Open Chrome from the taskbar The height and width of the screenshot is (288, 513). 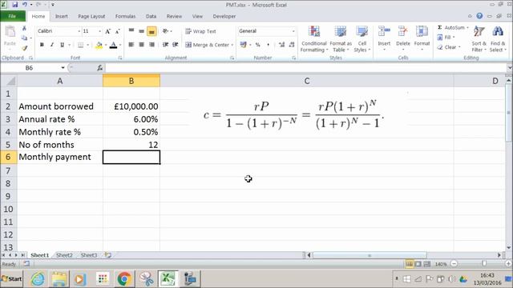click(x=124, y=279)
